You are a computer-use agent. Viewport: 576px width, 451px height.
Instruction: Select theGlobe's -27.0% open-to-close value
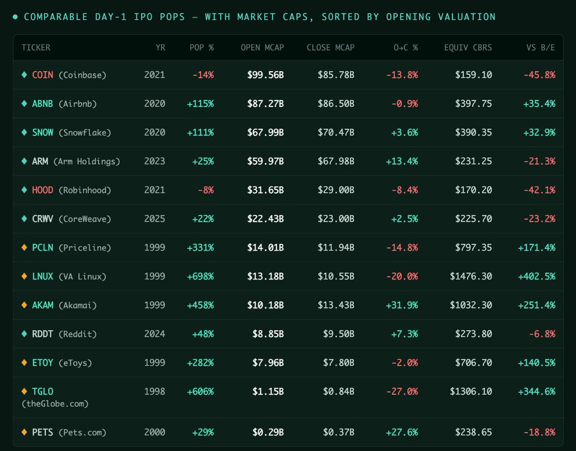[402, 391]
